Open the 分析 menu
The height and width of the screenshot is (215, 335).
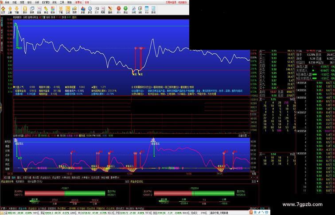point(37,2)
